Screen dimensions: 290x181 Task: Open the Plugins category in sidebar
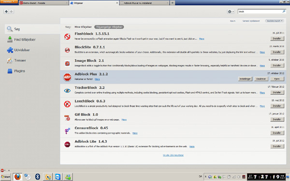pyautogui.click(x=16, y=71)
